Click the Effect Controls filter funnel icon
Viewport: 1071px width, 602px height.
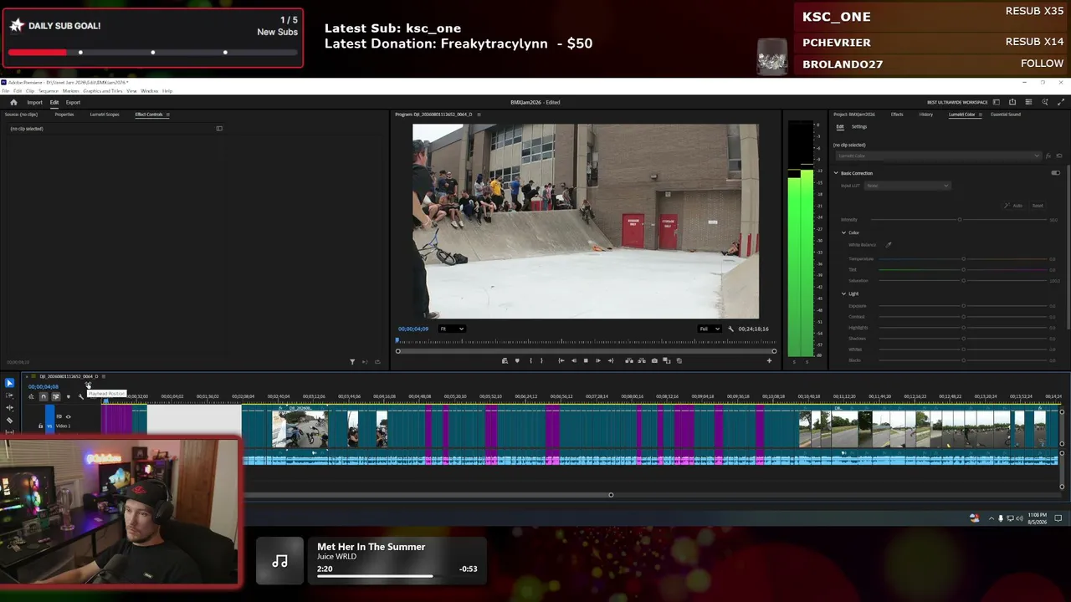[352, 362]
